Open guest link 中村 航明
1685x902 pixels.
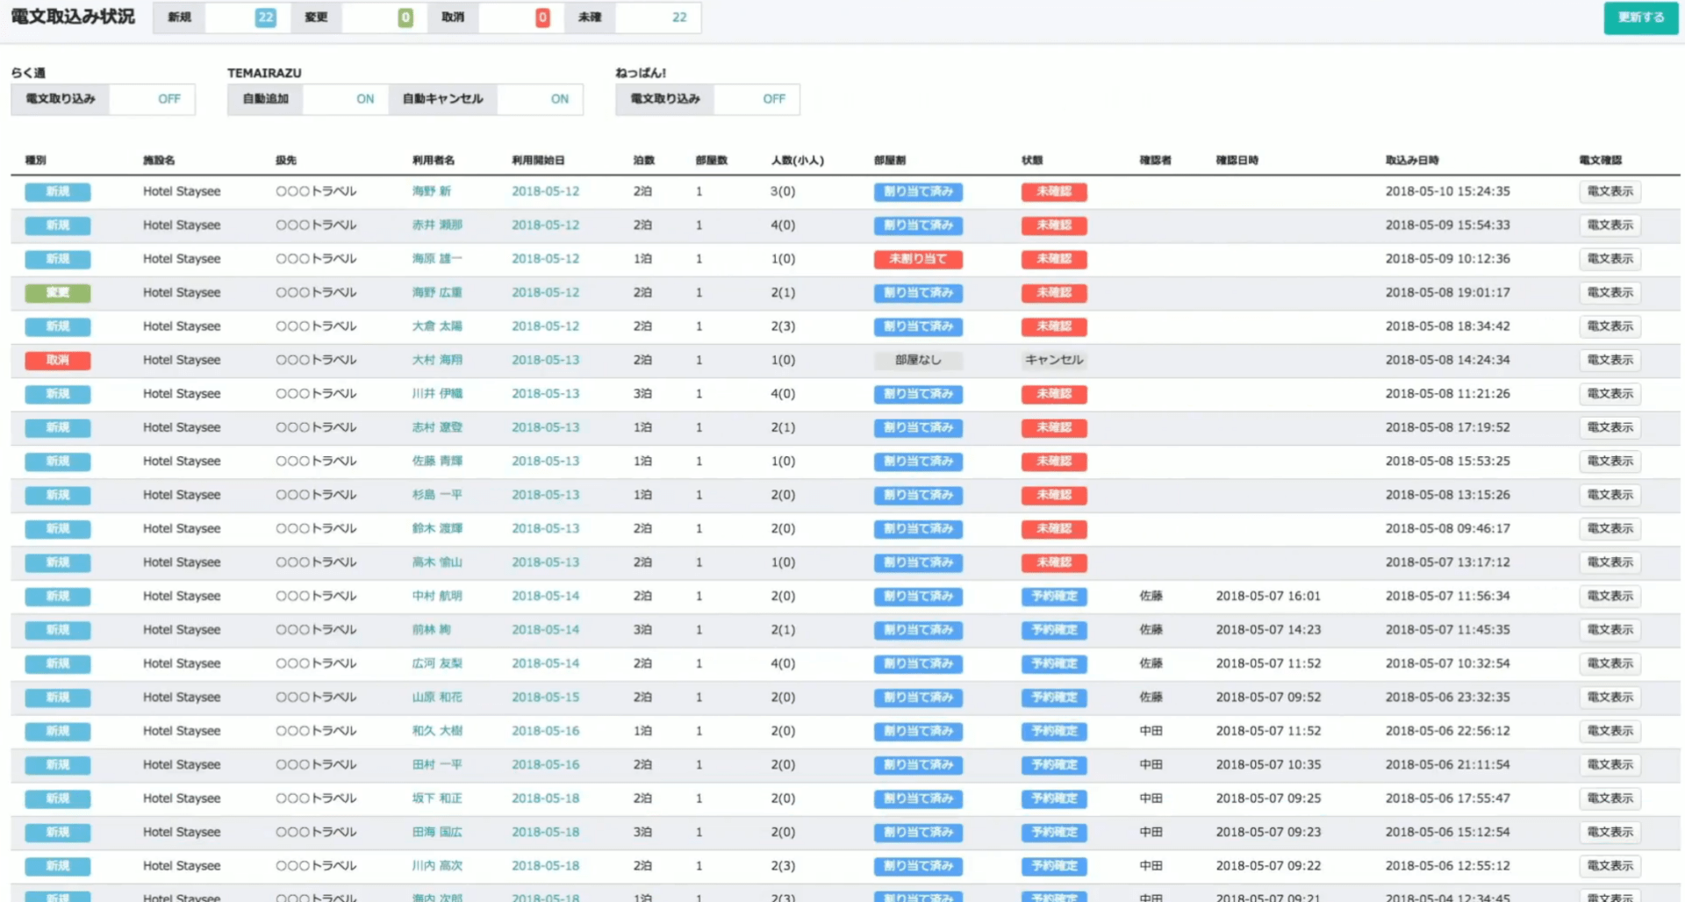point(437,596)
